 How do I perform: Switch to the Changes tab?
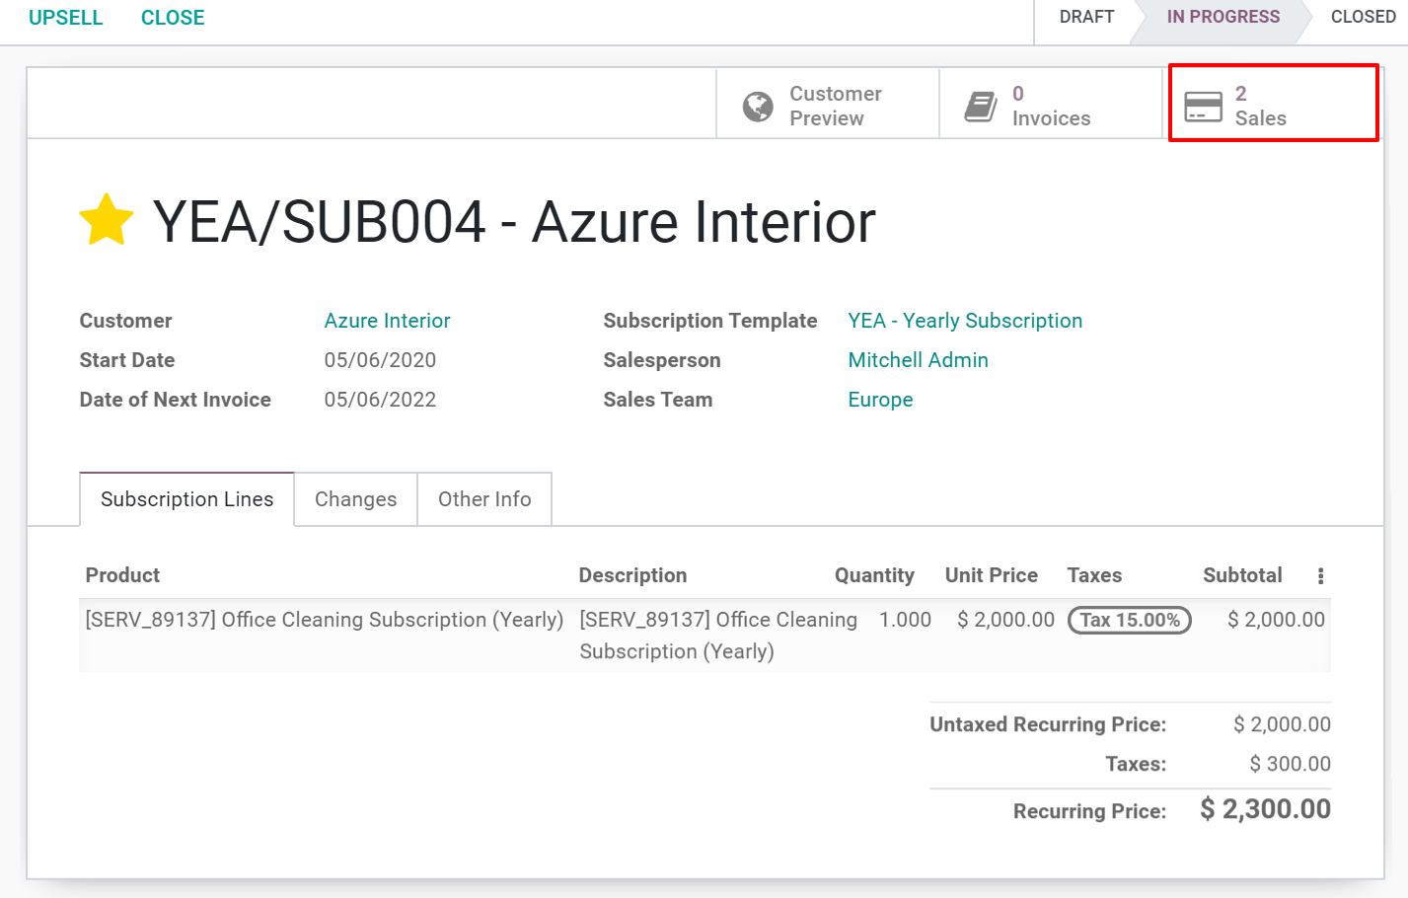[355, 499]
